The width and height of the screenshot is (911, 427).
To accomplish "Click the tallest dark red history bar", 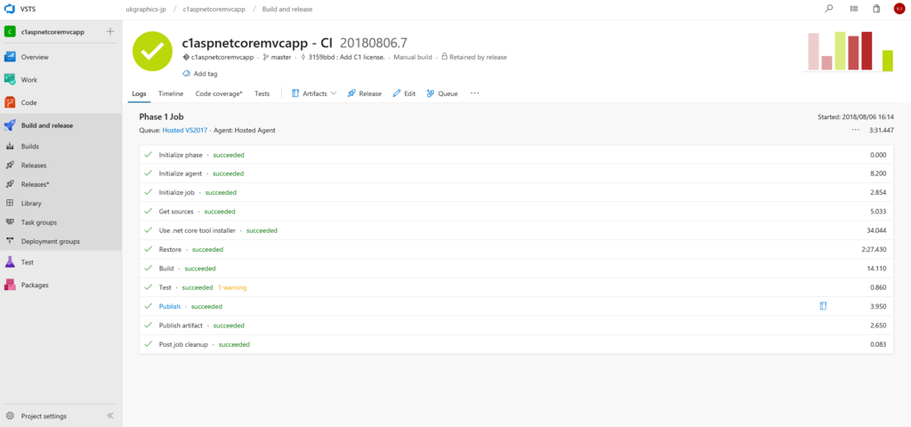I will pos(867,51).
